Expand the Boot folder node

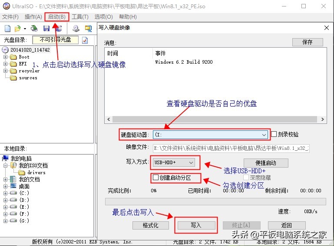pos(6,57)
